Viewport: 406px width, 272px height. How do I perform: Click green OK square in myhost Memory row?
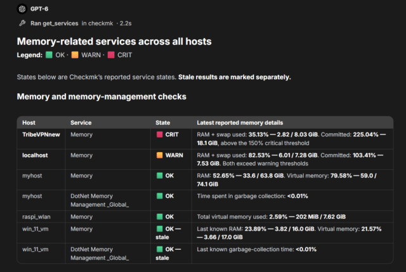(x=159, y=176)
